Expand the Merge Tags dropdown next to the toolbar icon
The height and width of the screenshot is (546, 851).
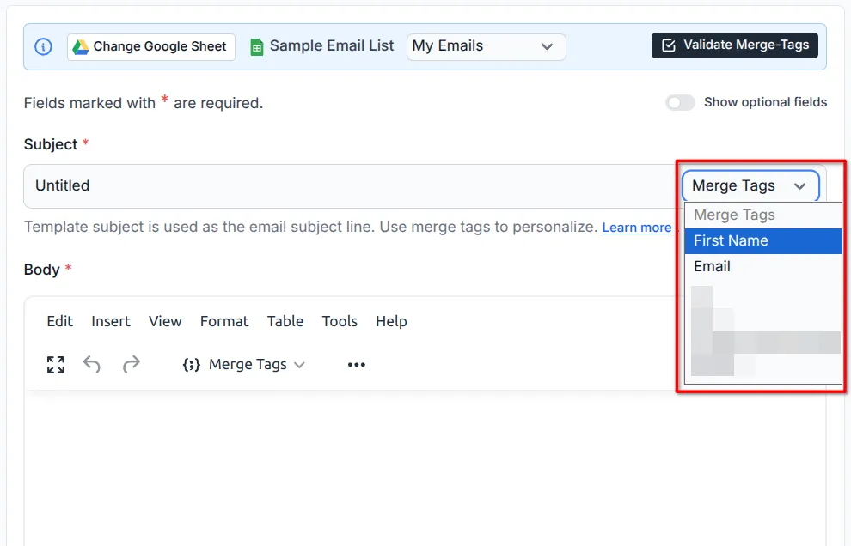[299, 364]
